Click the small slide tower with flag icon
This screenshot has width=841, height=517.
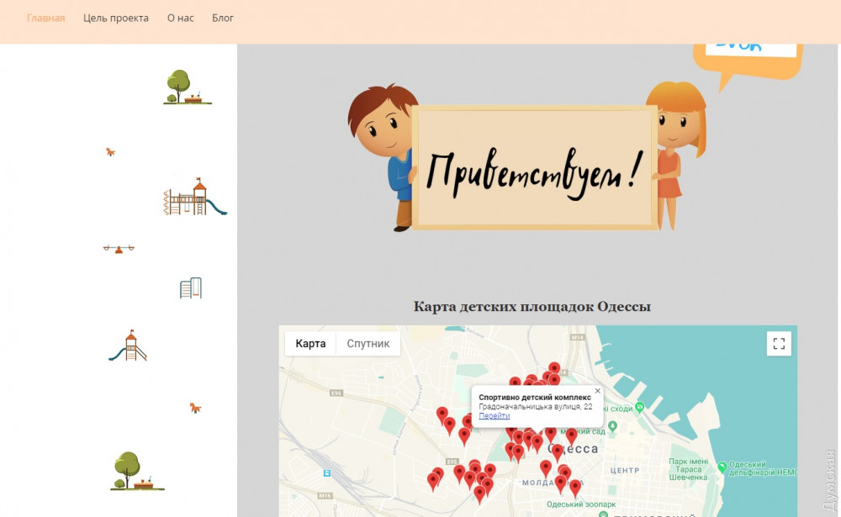pos(128,346)
